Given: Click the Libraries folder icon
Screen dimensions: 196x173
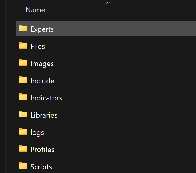Looking at the screenshot, I should pos(23,114).
